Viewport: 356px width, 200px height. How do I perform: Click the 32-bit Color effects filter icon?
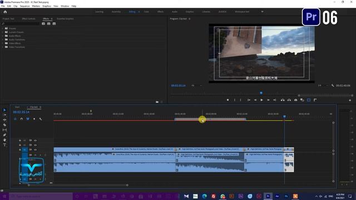[49, 23]
